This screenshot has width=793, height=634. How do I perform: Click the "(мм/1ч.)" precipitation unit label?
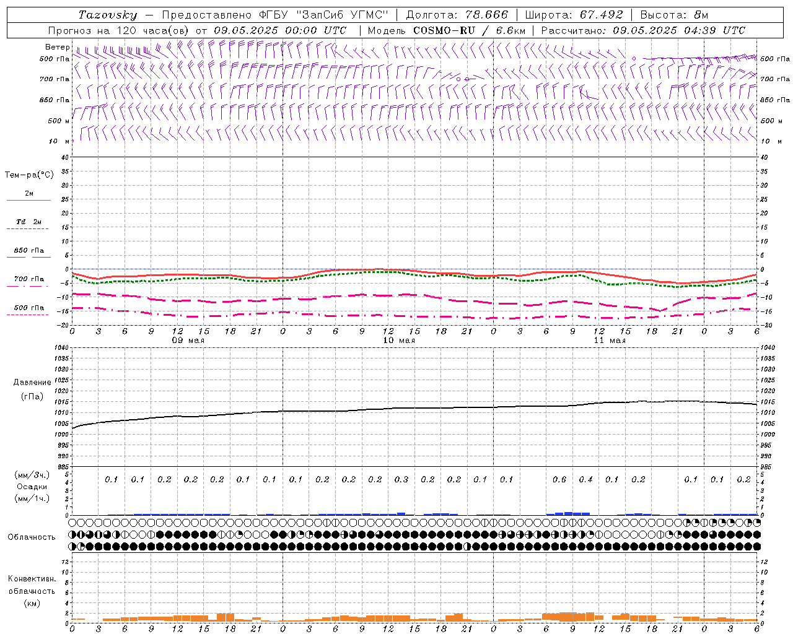point(32,498)
